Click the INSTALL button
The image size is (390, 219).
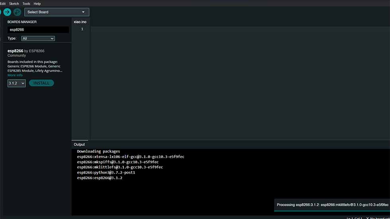[x=41, y=83]
